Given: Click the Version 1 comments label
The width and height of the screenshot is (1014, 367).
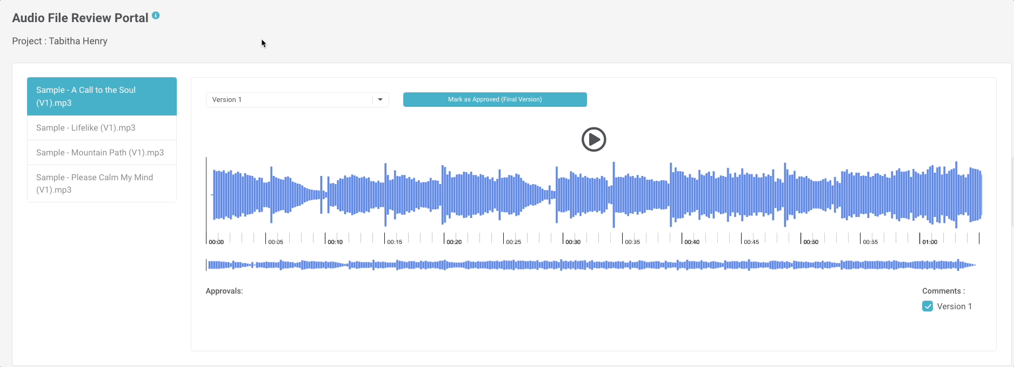Looking at the screenshot, I should click(x=954, y=307).
